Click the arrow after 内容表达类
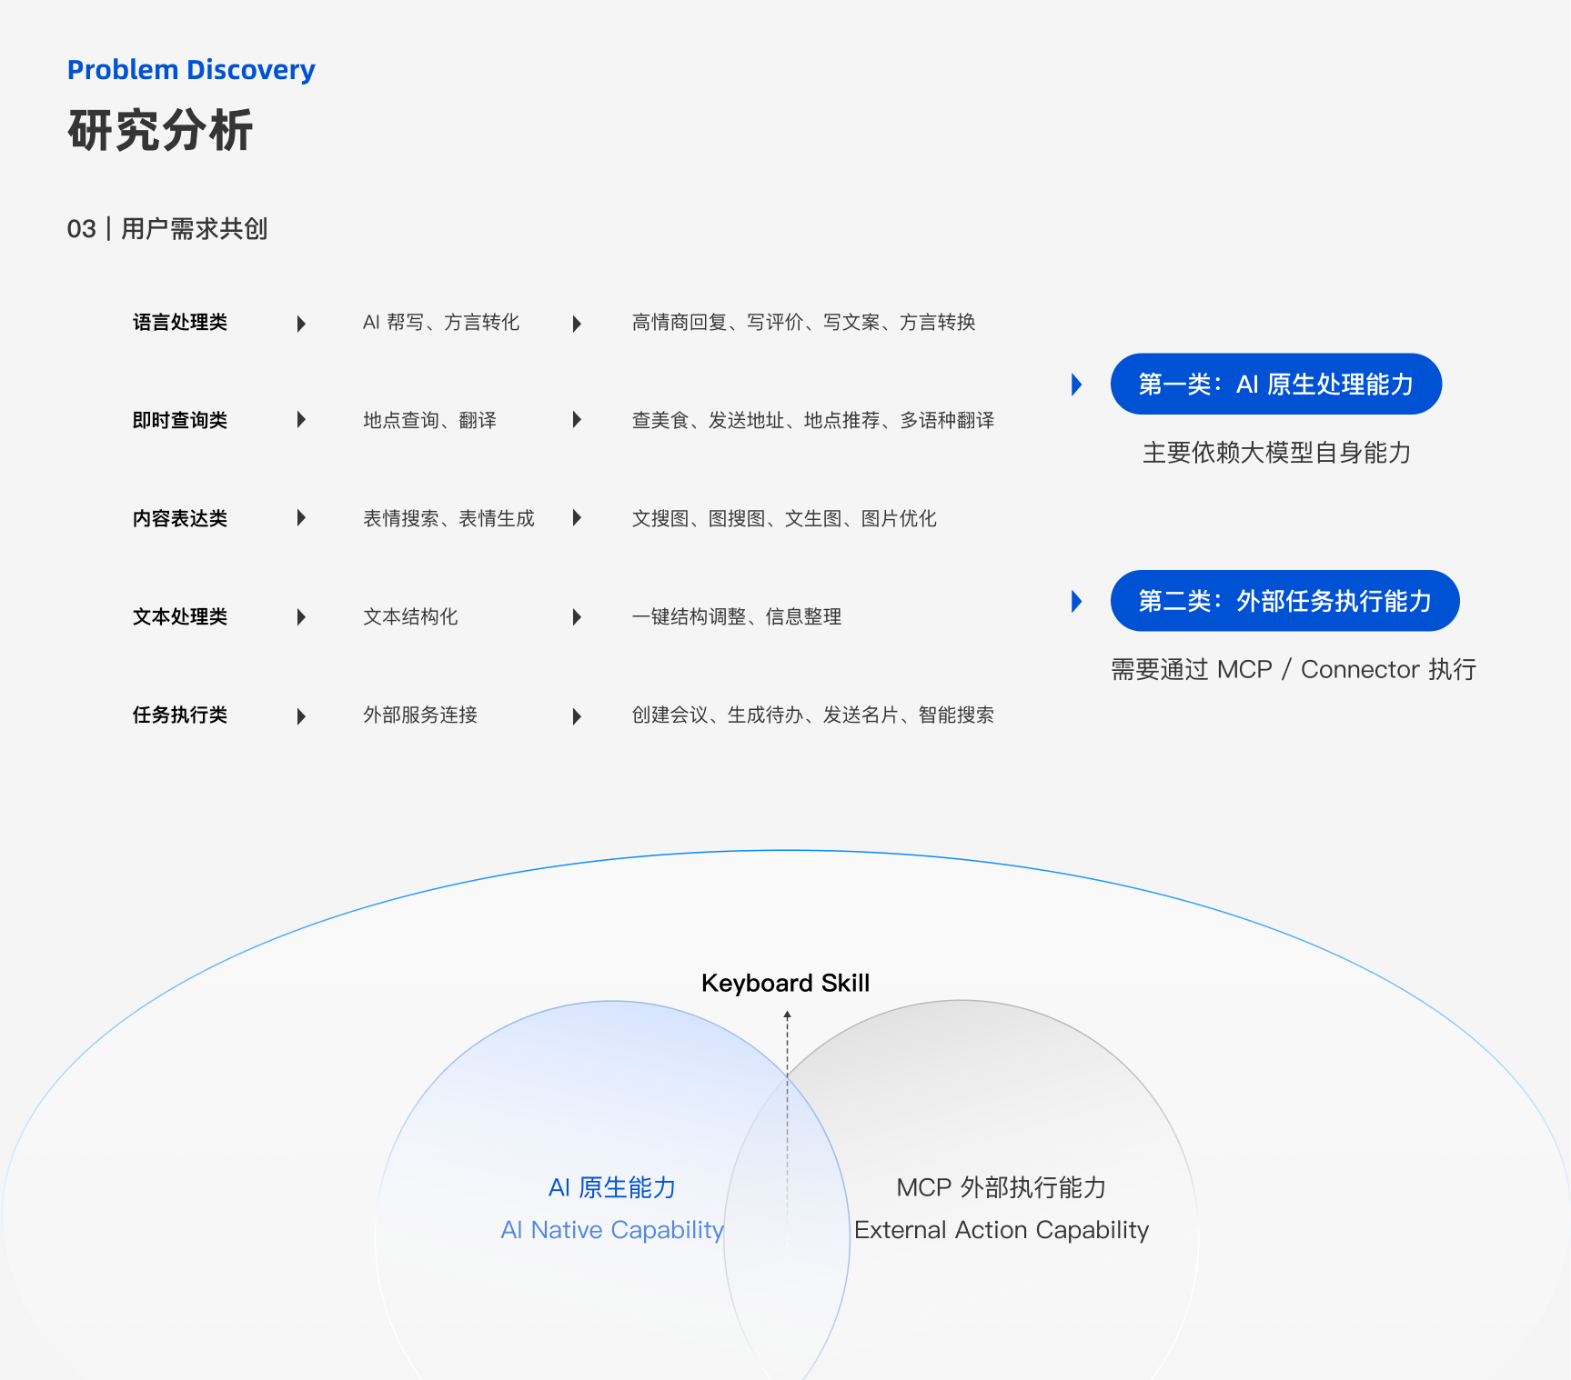Screen dimensions: 1571x1380 [x=301, y=517]
